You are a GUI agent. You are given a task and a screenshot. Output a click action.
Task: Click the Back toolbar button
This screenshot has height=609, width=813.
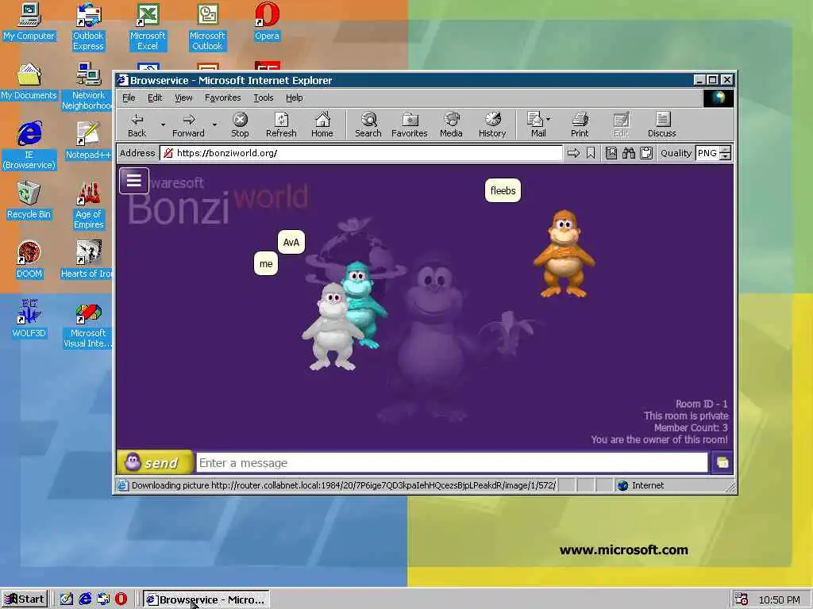coord(137,124)
